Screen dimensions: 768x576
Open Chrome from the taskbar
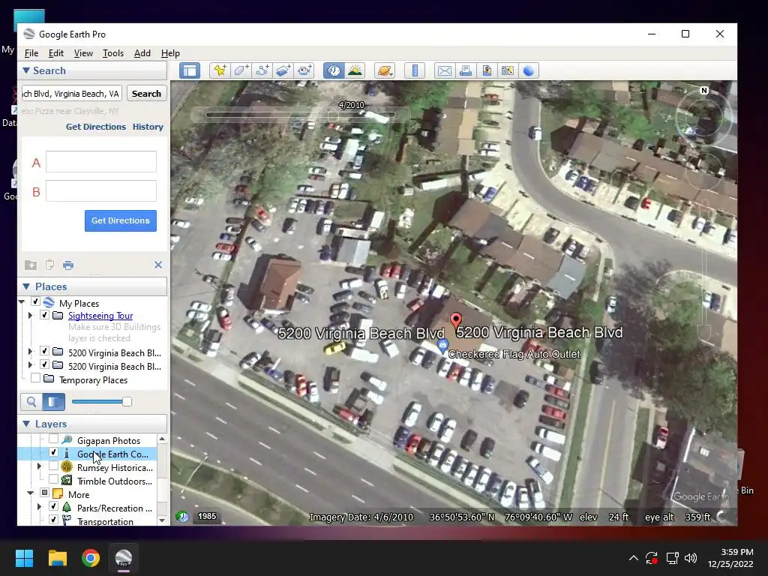(x=91, y=558)
